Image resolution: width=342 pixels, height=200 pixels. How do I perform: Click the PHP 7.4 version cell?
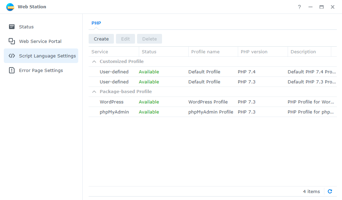246,72
